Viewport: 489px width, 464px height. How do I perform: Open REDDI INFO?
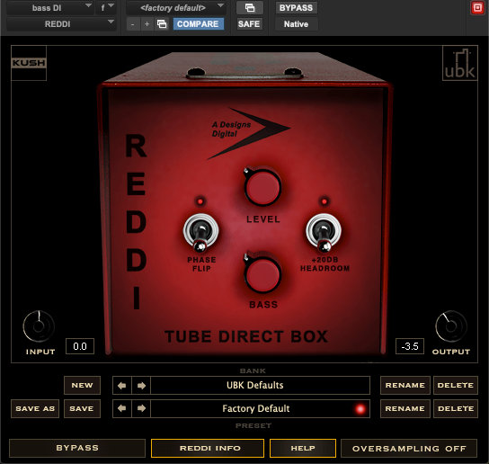pyautogui.click(x=208, y=448)
